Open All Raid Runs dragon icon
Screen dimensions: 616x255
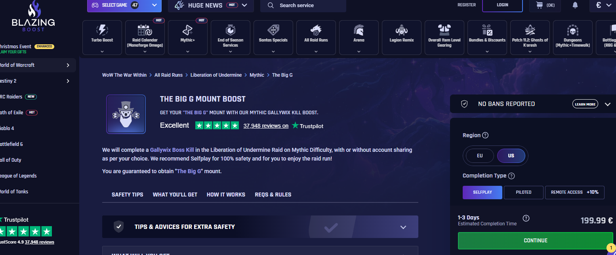(316, 30)
